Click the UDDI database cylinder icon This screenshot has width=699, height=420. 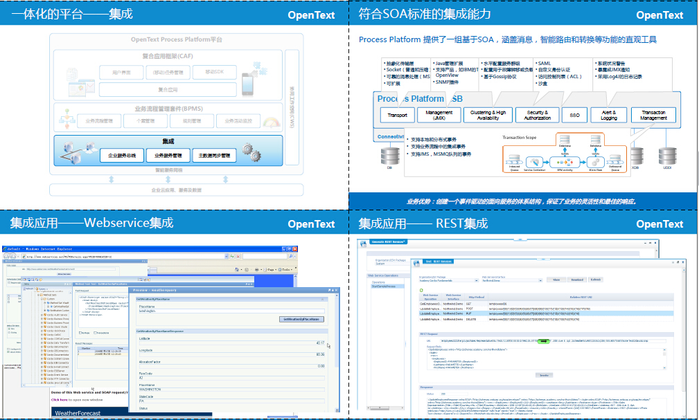667,156
